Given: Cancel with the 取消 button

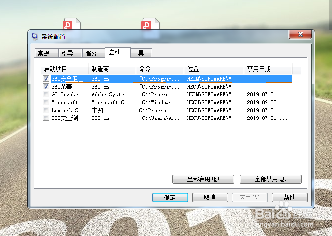Looking at the screenshot, I should tap(210, 197).
